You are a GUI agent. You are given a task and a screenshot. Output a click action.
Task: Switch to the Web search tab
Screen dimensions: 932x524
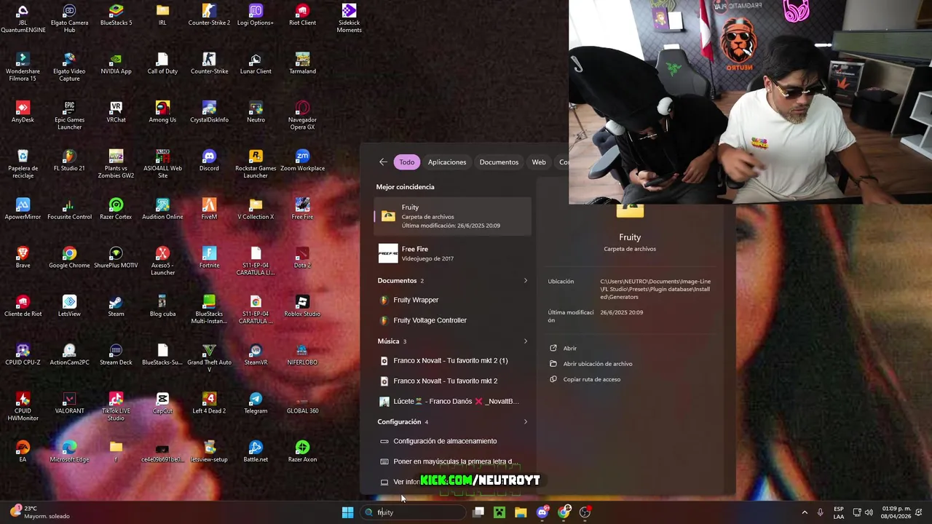click(539, 162)
